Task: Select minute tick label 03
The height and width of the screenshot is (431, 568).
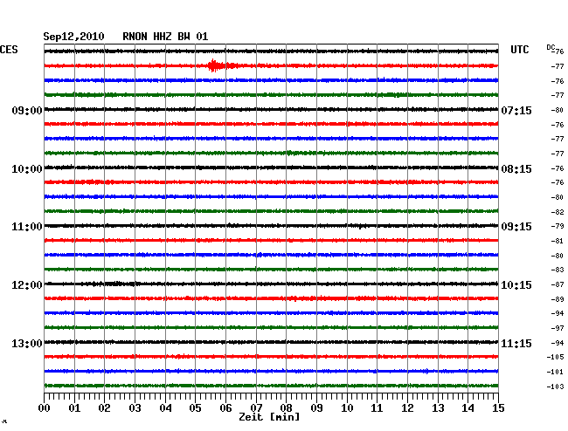Action: tap(135, 408)
